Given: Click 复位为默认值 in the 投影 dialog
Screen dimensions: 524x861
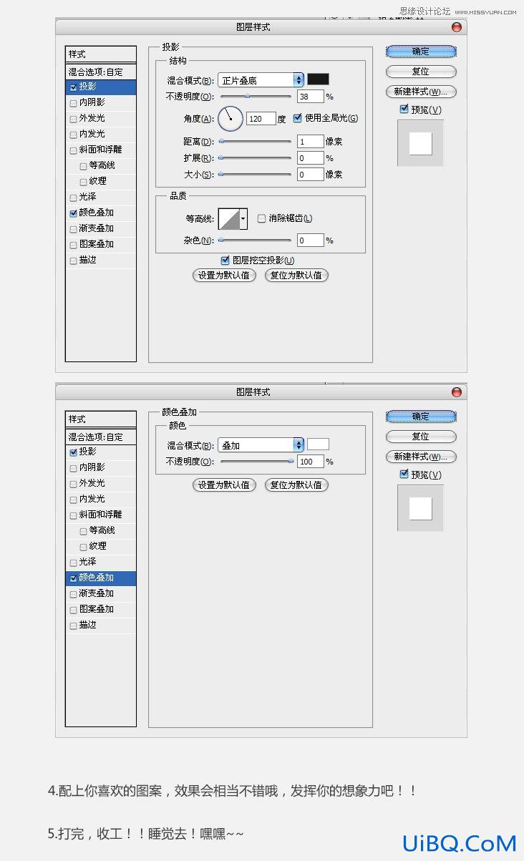Looking at the screenshot, I should (296, 275).
